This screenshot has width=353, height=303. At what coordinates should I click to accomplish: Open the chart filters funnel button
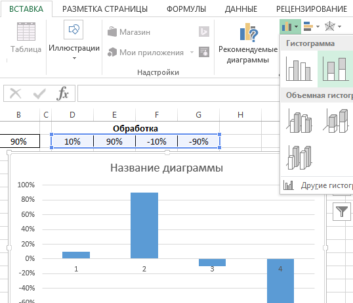click(x=342, y=212)
